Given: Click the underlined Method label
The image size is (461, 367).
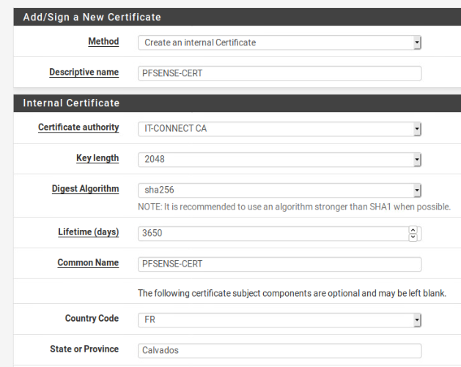Looking at the screenshot, I should [x=103, y=42].
